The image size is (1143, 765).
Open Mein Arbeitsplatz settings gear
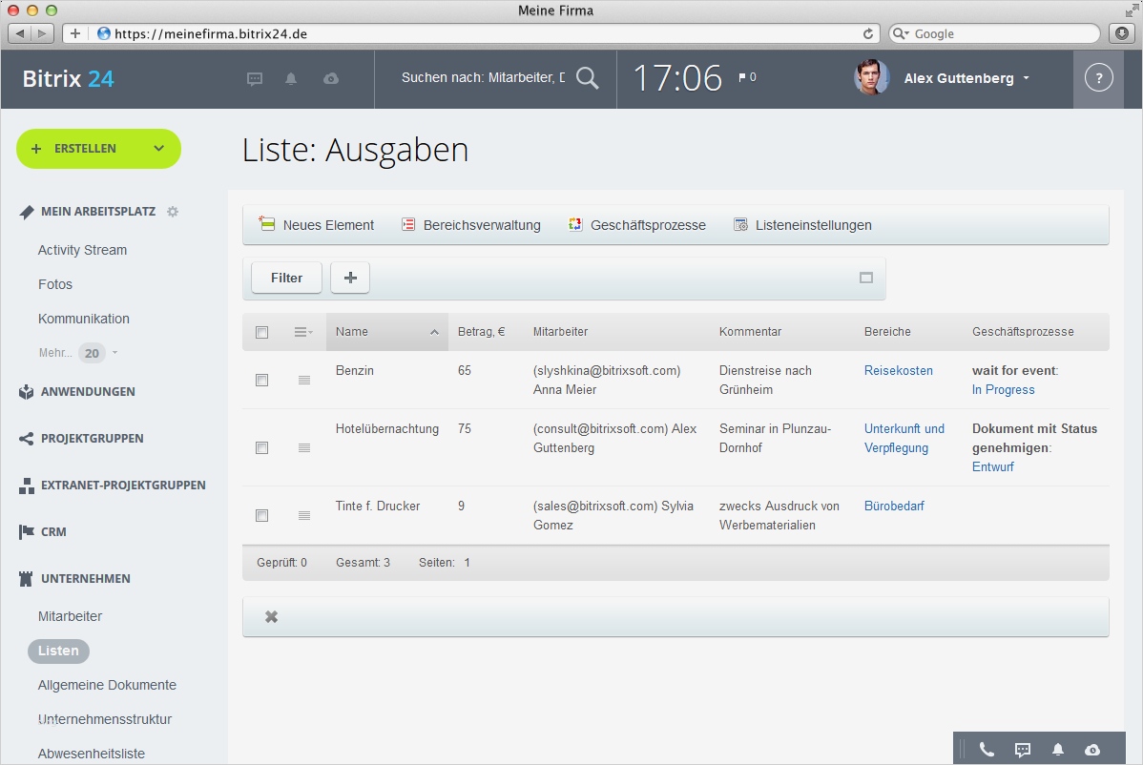[x=173, y=212]
